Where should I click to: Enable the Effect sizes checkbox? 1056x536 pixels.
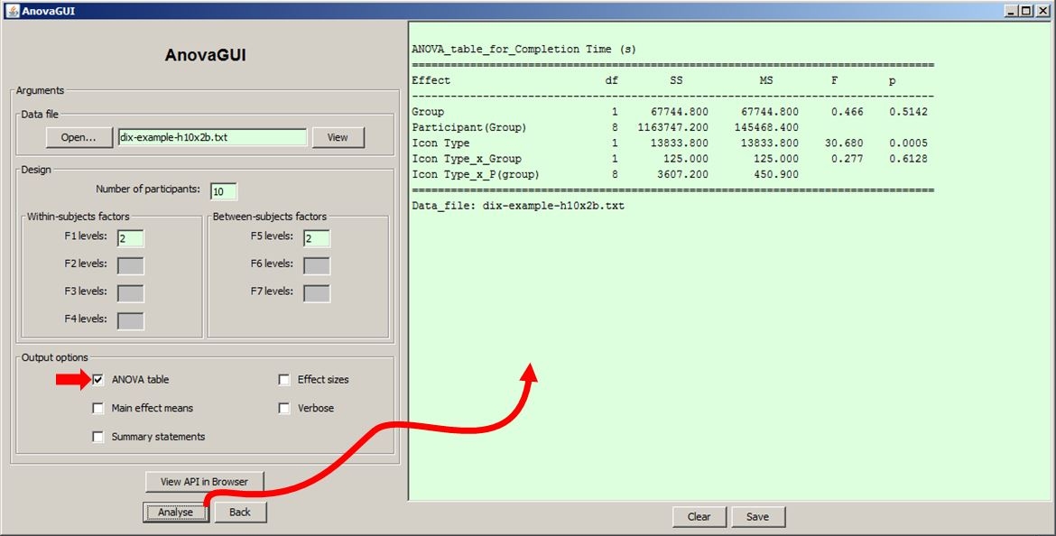point(284,380)
